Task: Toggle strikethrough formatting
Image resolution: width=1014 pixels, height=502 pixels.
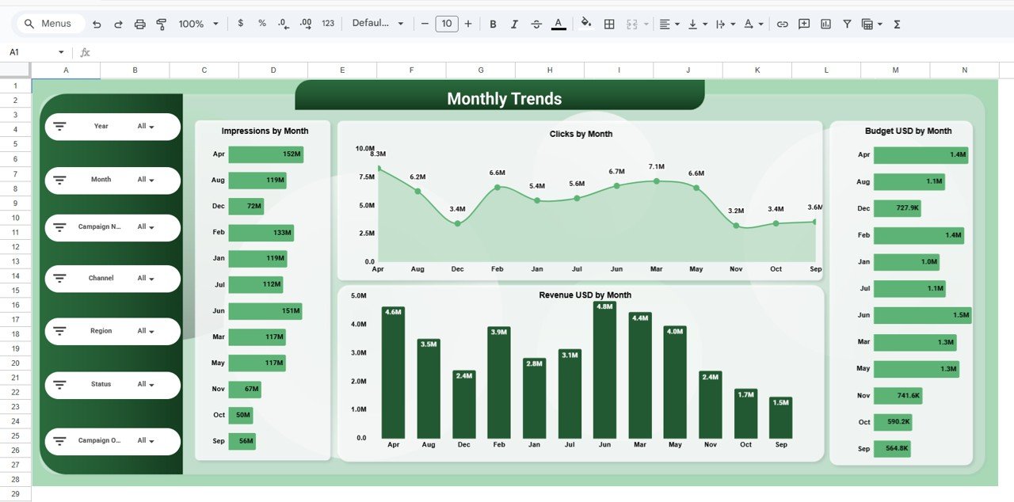Action: [x=536, y=24]
